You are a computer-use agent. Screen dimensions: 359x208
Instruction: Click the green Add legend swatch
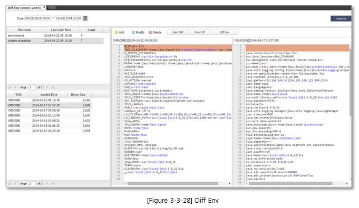coord(117,33)
